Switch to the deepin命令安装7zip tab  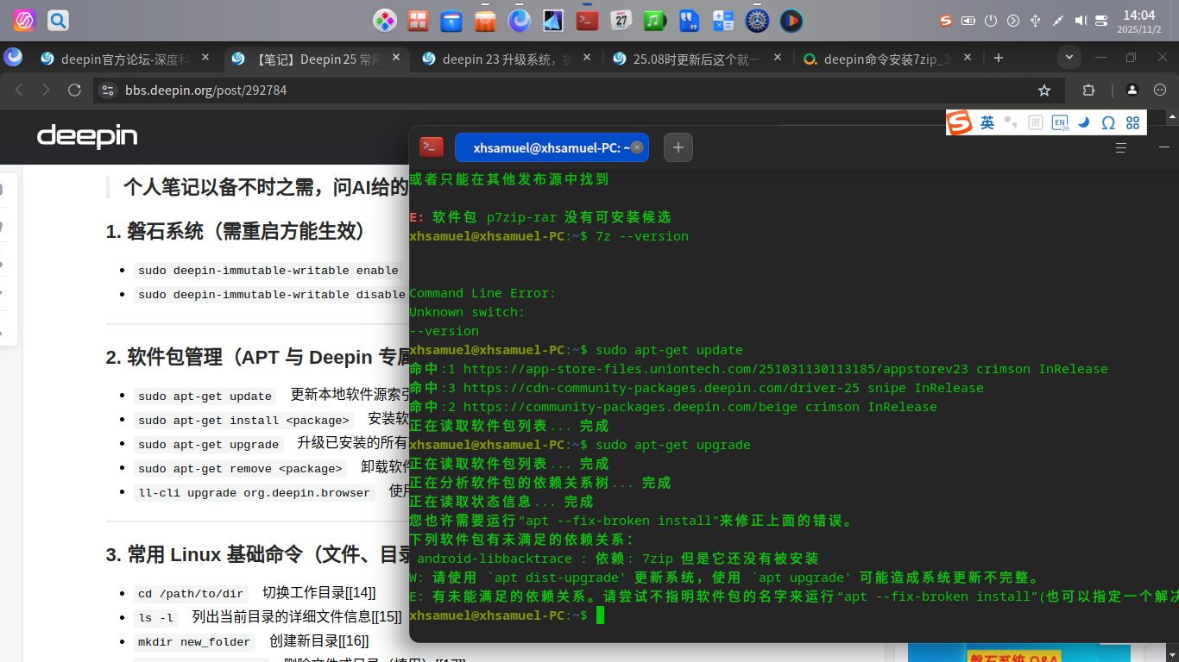pyautogui.click(x=887, y=59)
